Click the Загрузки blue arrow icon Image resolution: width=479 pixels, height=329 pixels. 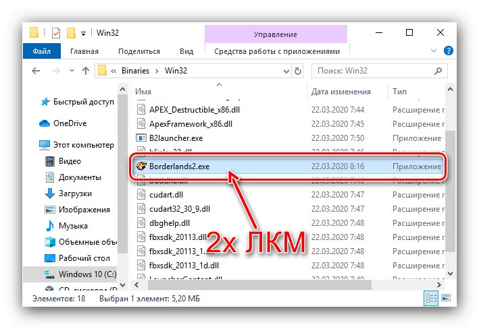pyautogui.click(x=50, y=193)
